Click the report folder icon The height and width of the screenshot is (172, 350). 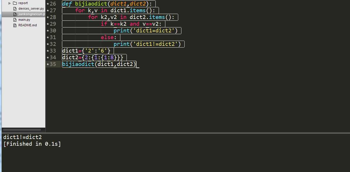coord(15,3)
